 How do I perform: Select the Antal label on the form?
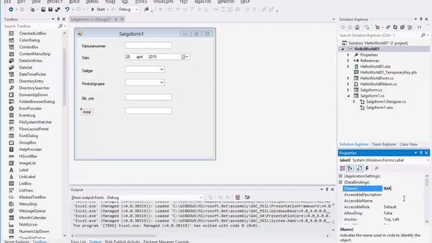[87, 112]
